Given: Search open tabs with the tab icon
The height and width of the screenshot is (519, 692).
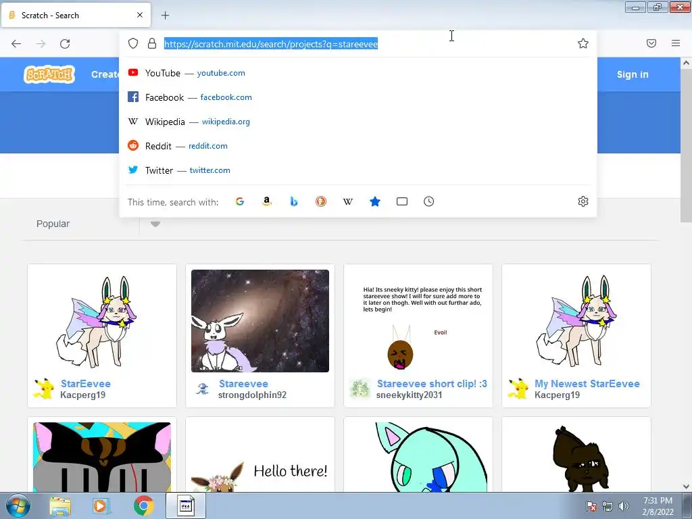Looking at the screenshot, I should coord(402,201).
